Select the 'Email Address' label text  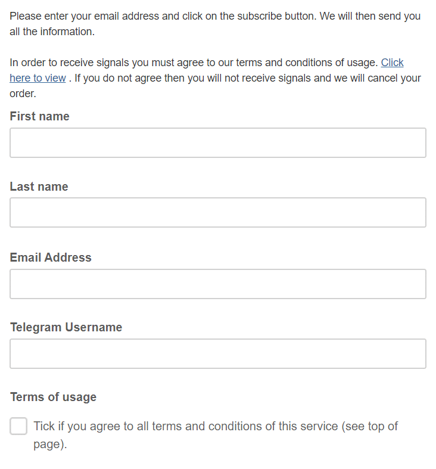click(51, 257)
